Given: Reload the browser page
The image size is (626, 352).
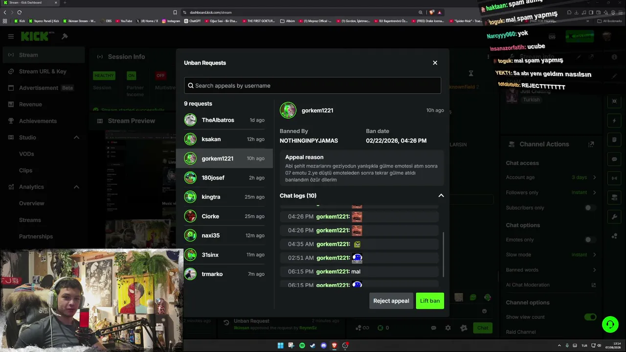Looking at the screenshot, I should [x=20, y=12].
